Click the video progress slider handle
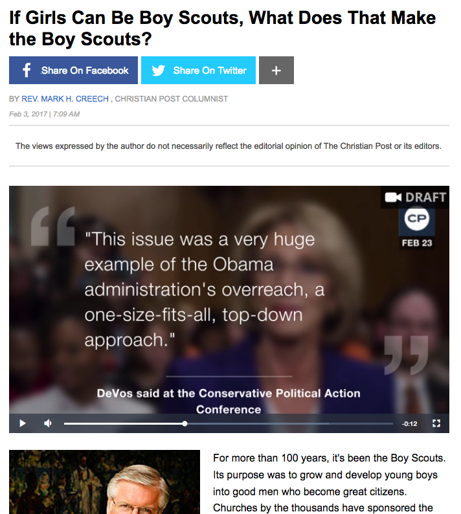Image resolution: width=461 pixels, height=514 pixels. coord(185,423)
